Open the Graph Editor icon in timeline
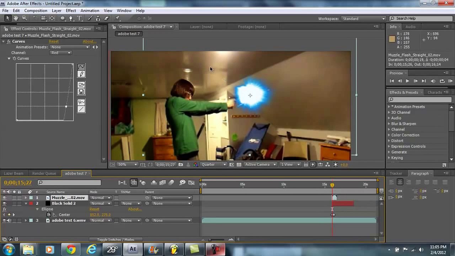 click(x=192, y=182)
